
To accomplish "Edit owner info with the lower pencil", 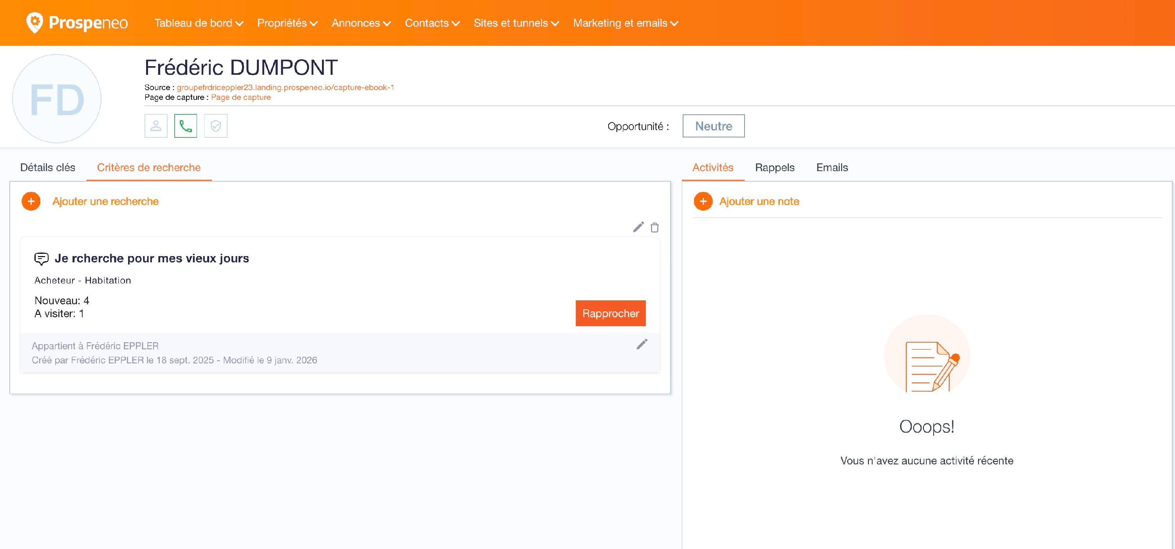I will click(642, 344).
